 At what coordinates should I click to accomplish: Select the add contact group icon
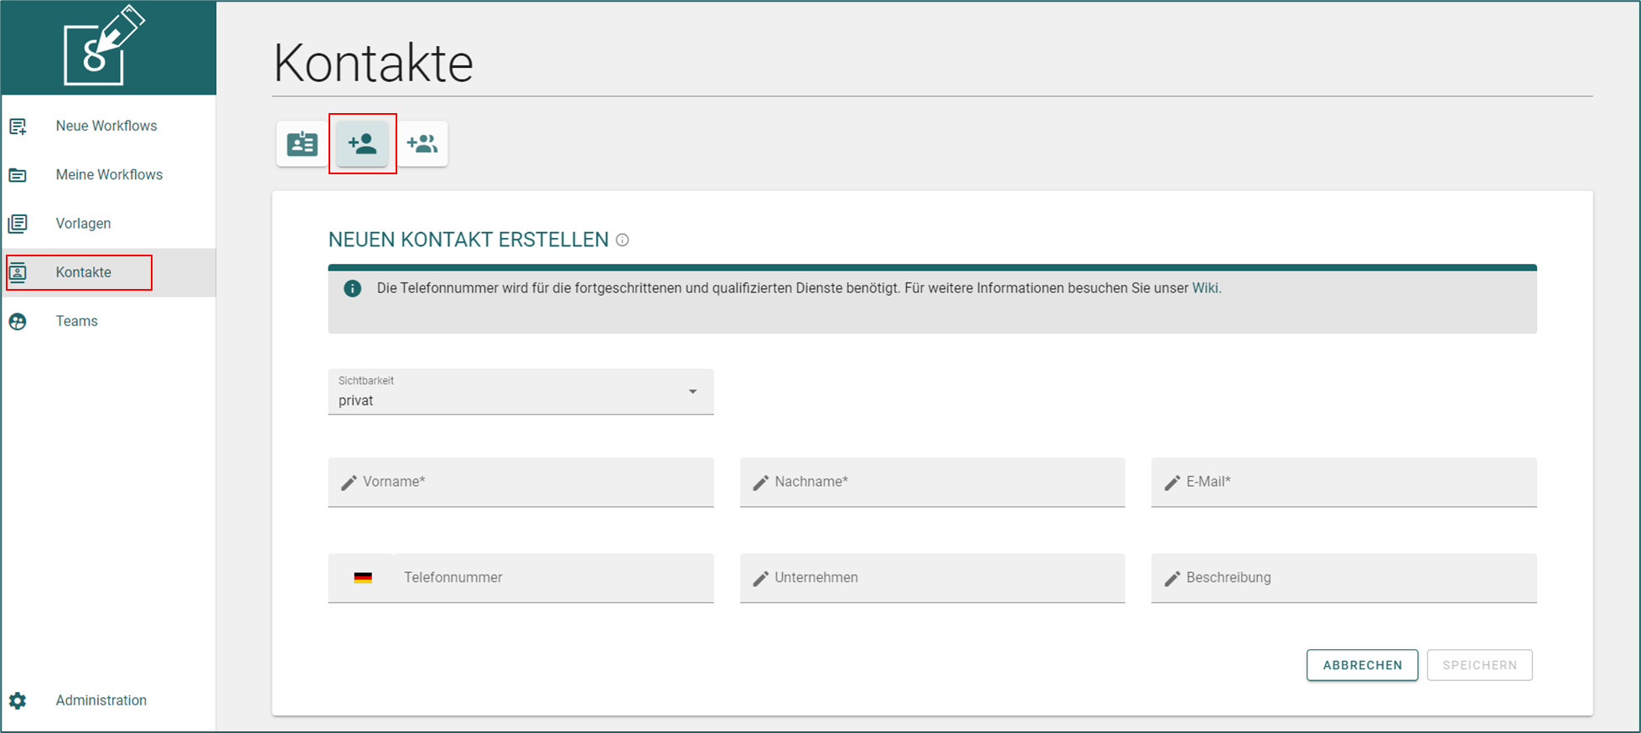(x=422, y=144)
